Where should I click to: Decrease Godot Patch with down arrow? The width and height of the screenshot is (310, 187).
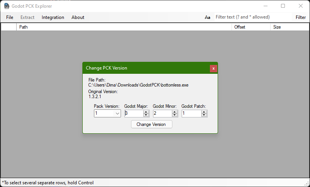(x=204, y=115)
